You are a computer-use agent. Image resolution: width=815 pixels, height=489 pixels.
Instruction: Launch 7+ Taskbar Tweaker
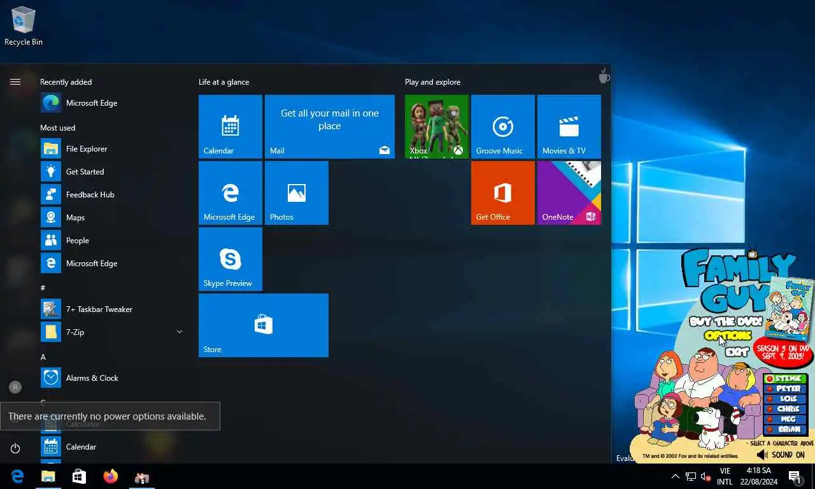click(112, 309)
